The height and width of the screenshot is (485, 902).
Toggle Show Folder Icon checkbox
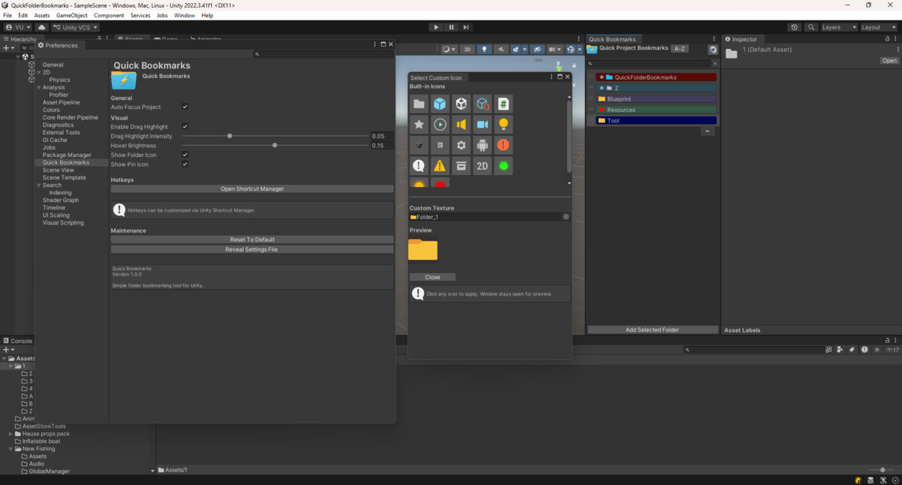[x=185, y=155]
